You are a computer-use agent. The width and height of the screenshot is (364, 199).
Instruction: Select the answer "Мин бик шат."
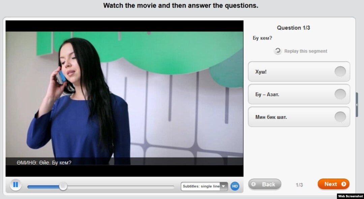299,117
